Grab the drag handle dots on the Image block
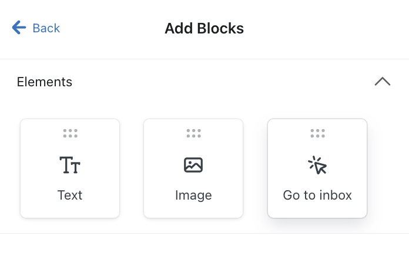 click(x=193, y=133)
